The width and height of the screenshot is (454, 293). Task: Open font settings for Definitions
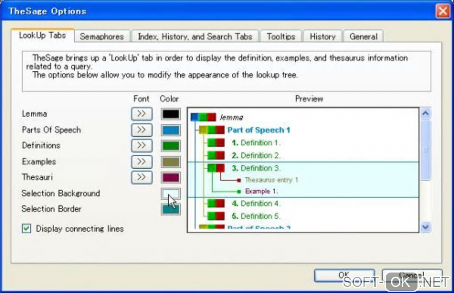pyautogui.click(x=142, y=146)
